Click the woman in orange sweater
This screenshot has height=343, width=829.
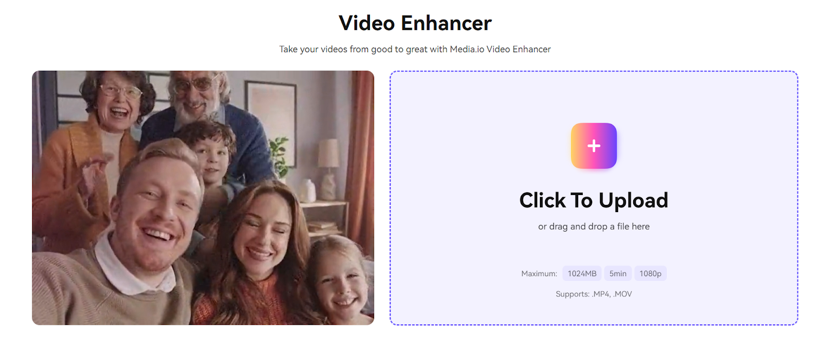[254, 253]
